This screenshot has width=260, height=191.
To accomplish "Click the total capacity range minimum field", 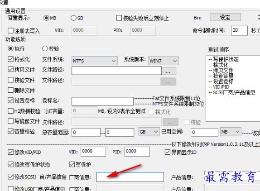I will pyautogui.click(x=86, y=132).
